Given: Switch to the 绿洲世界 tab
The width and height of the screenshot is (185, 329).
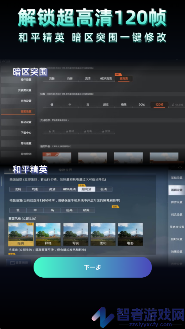Looking at the screenshot, I should point(65,170).
